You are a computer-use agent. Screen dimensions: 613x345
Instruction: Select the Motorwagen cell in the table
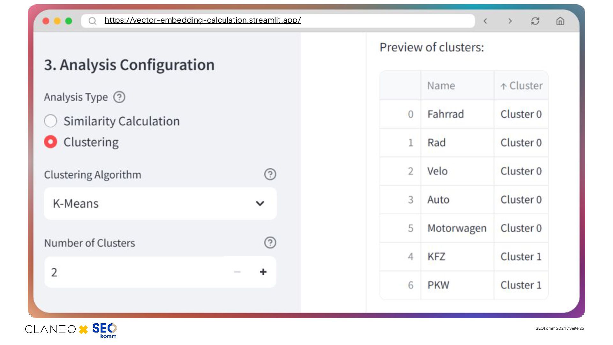pyautogui.click(x=457, y=228)
